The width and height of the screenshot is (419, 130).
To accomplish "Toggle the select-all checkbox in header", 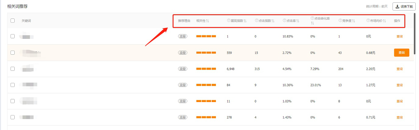I will tap(13, 21).
